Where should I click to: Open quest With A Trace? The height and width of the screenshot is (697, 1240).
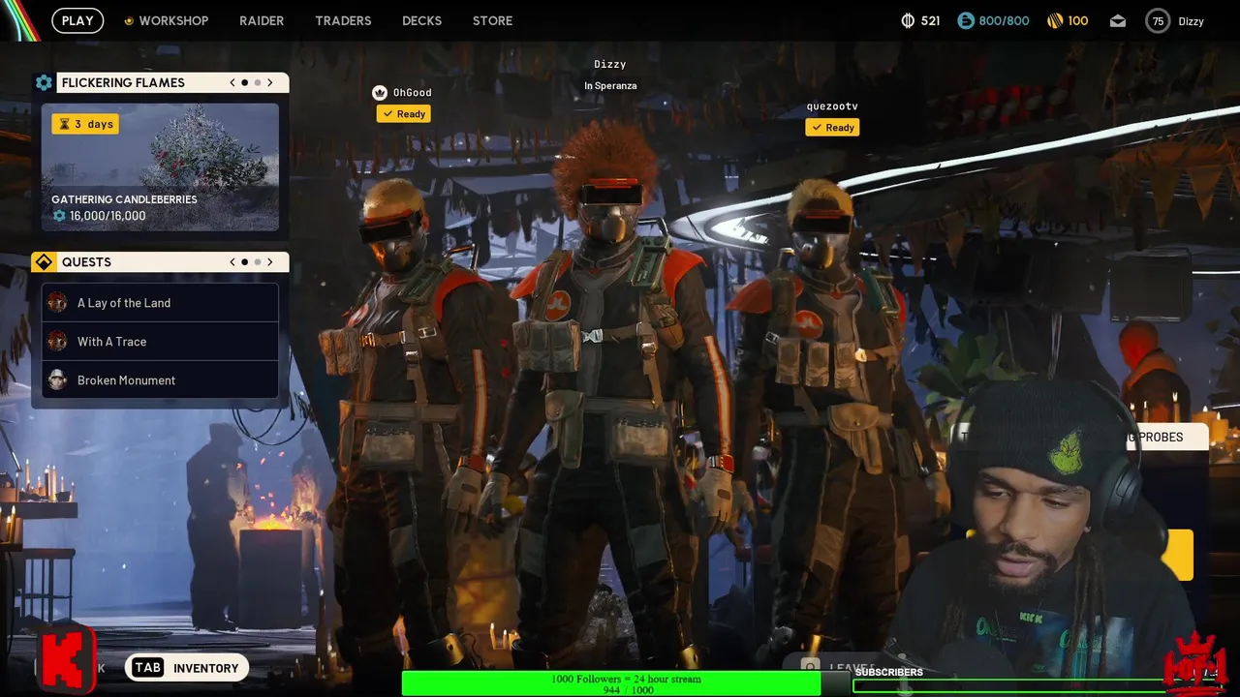click(160, 342)
